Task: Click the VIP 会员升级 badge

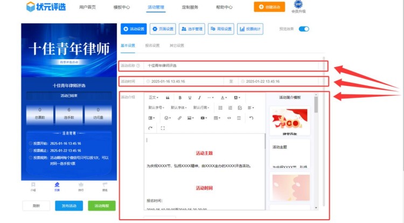Action: pyautogui.click(x=298, y=7)
